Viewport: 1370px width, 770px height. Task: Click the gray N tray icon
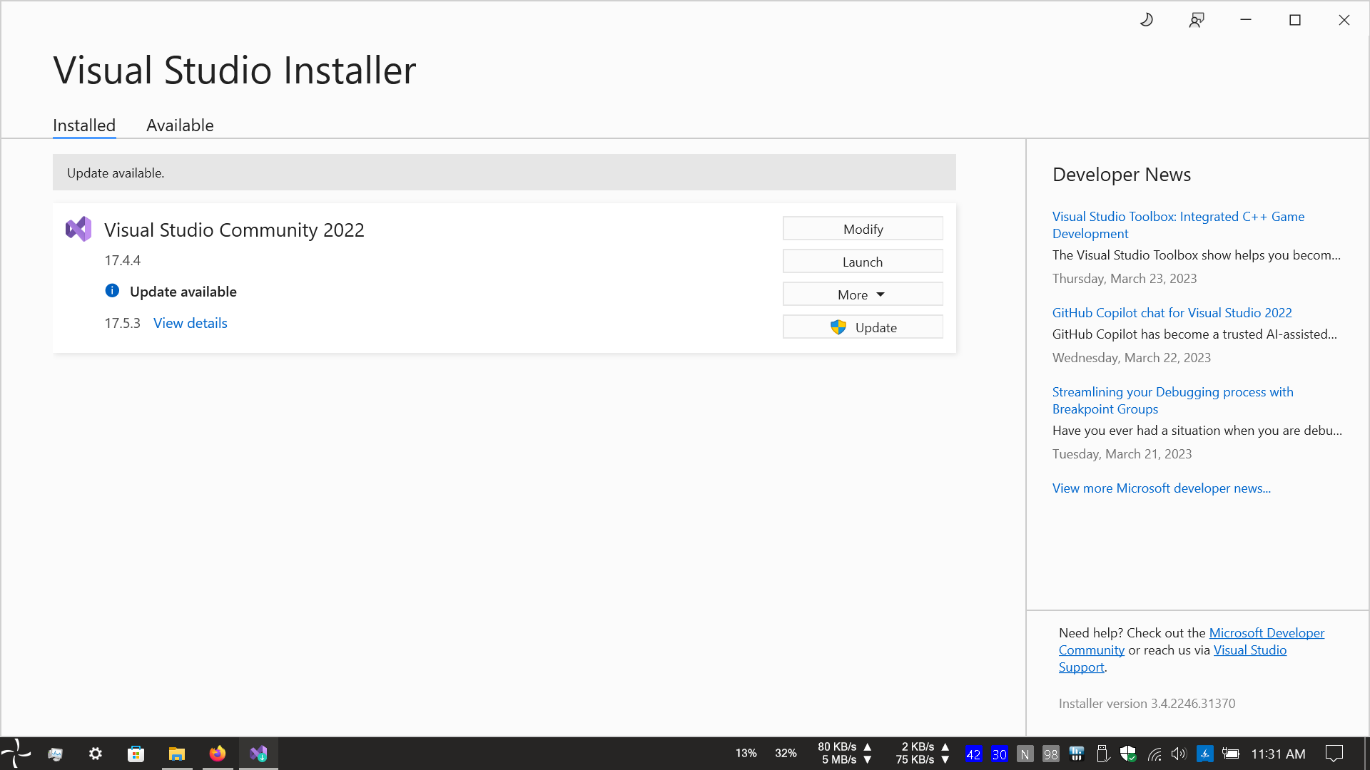[x=1025, y=754]
